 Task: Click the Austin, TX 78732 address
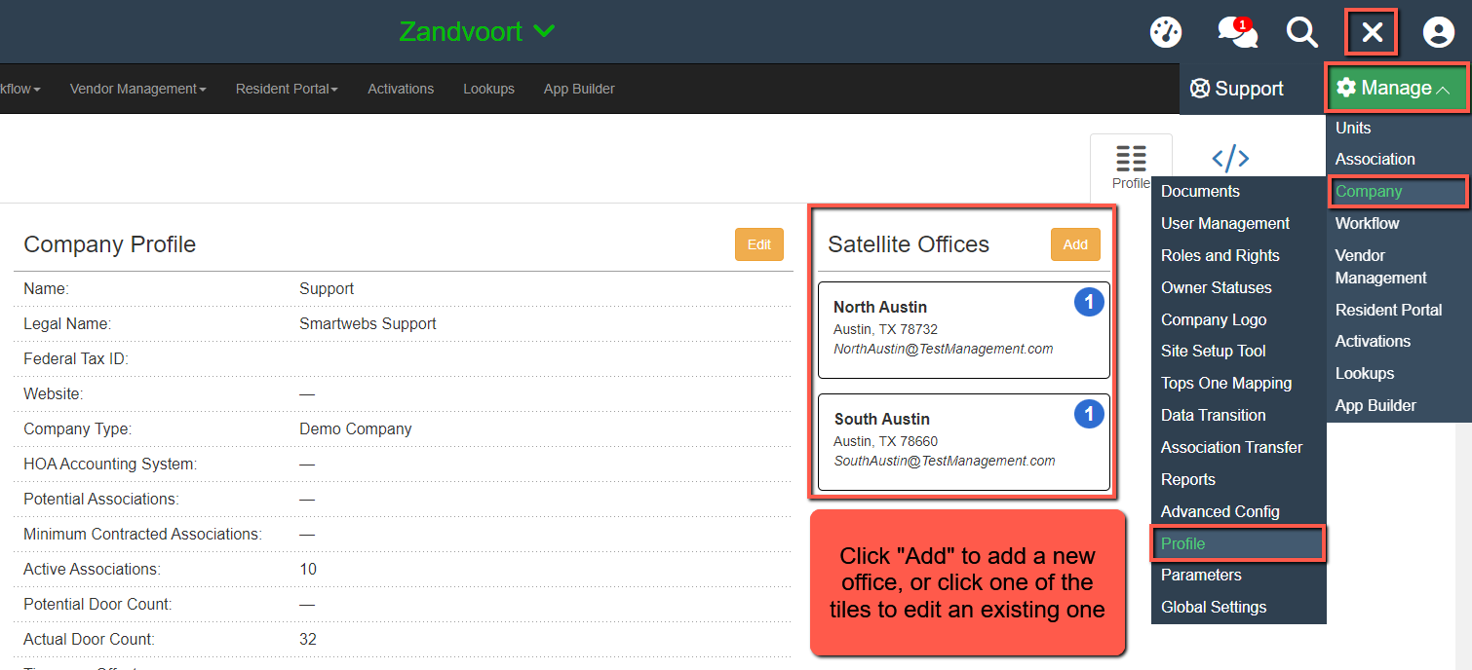pyautogui.click(x=885, y=329)
